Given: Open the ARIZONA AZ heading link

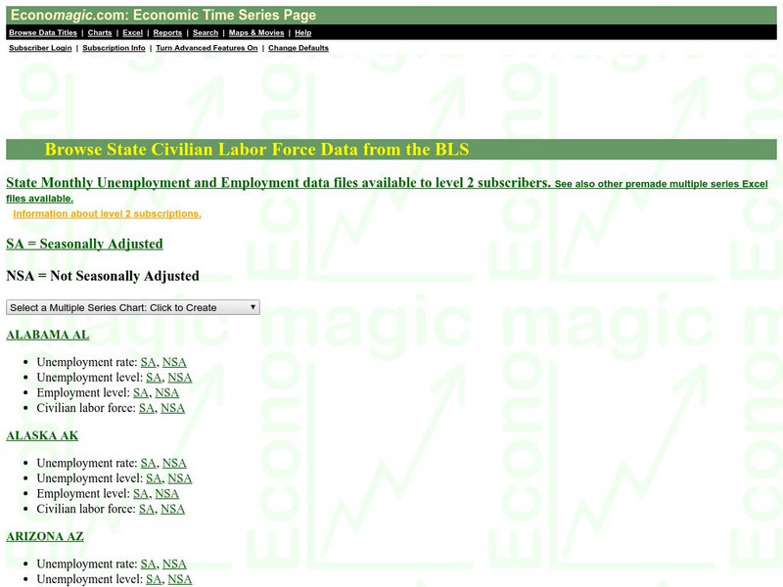Looking at the screenshot, I should 45,536.
